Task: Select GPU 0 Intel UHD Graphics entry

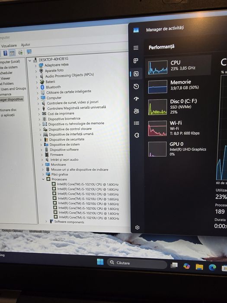Action: [x=178, y=149]
